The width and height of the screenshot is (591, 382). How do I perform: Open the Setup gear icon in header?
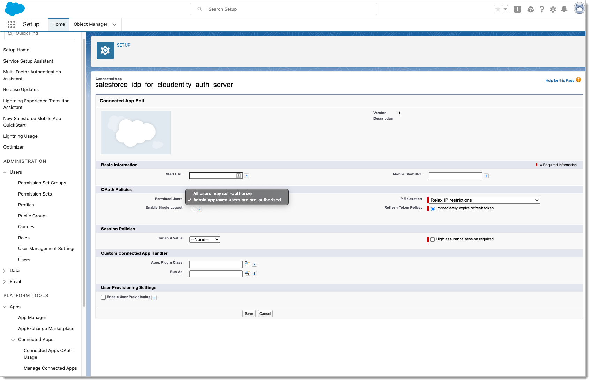pyautogui.click(x=553, y=9)
